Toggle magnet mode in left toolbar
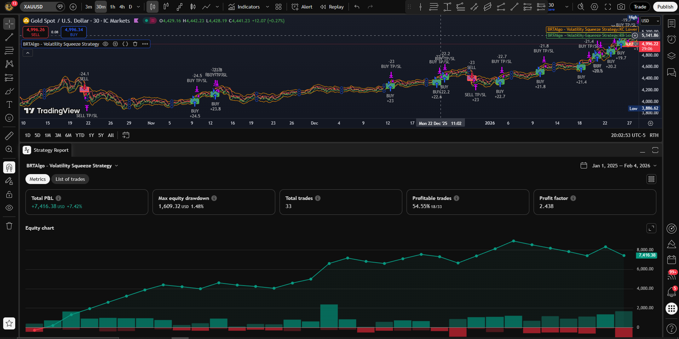This screenshot has height=339, width=679. [9, 167]
